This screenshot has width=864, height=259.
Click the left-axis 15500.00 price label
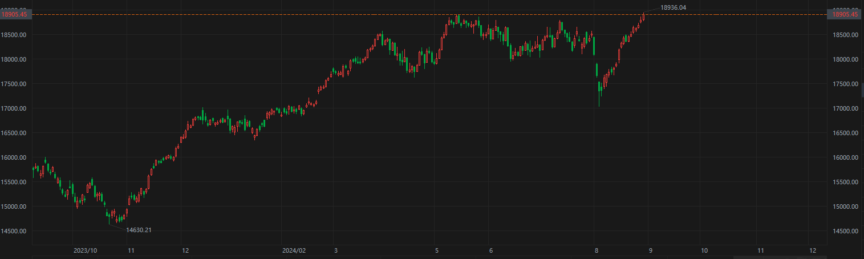(15, 182)
